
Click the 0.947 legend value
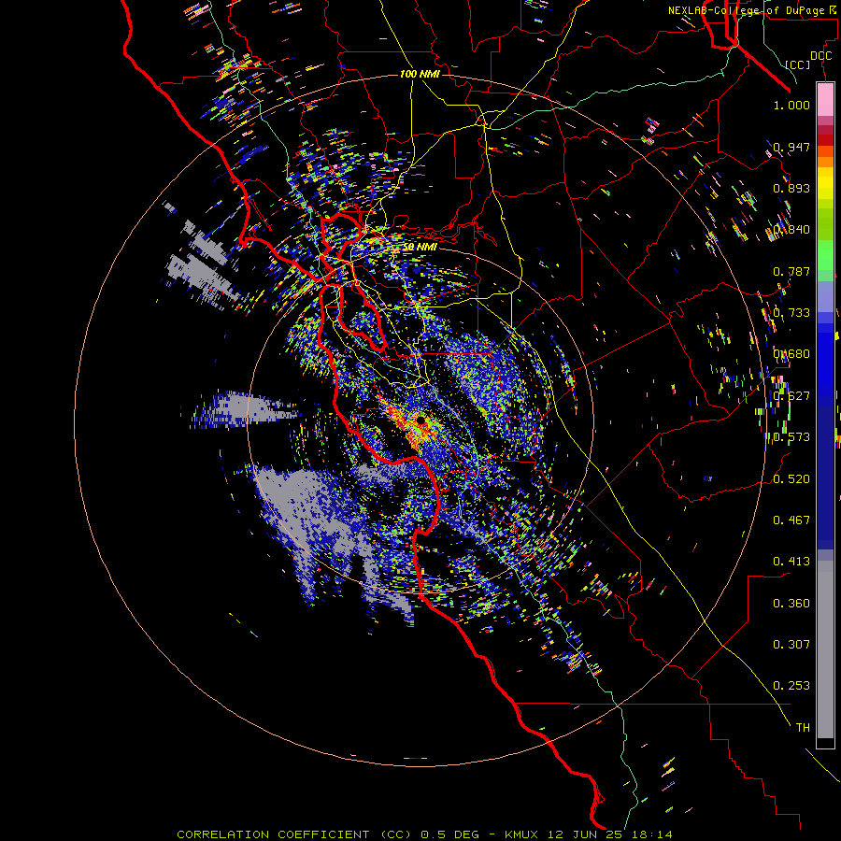tap(791, 147)
